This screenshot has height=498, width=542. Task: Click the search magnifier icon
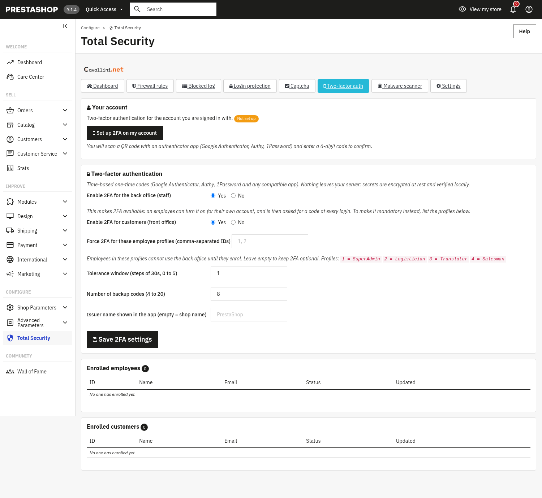click(x=137, y=9)
